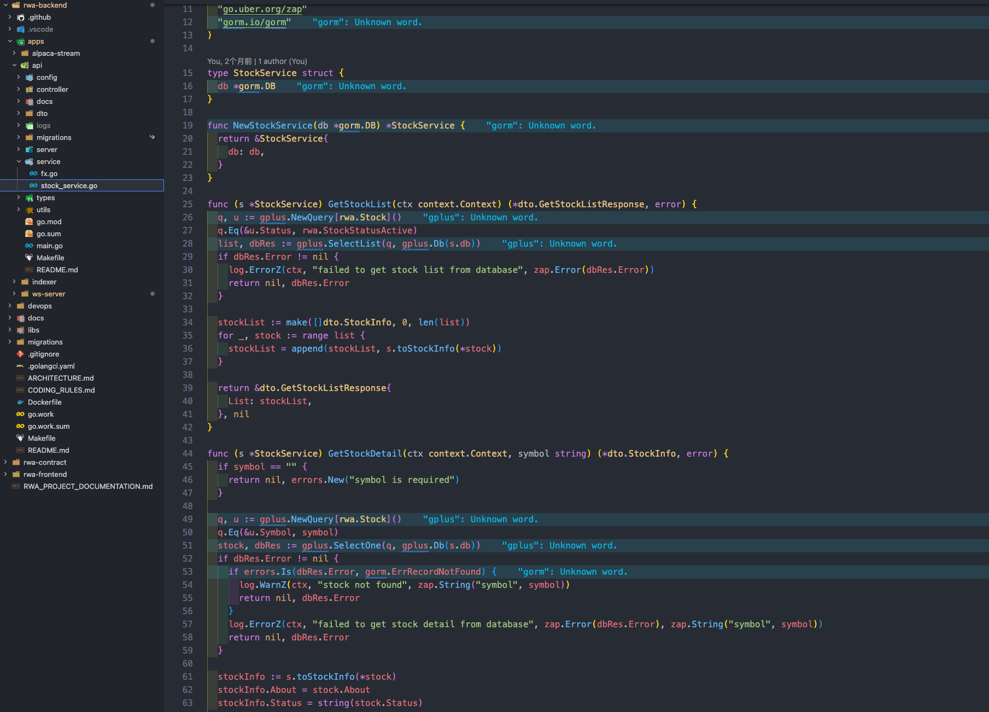Click the devops folder icon
The image size is (989, 712).
tap(20, 306)
